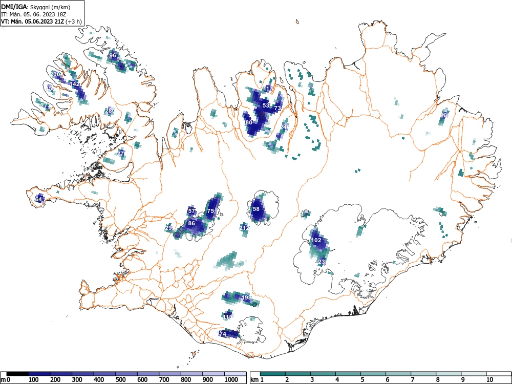Click the km legend tick label 7

(412, 380)
